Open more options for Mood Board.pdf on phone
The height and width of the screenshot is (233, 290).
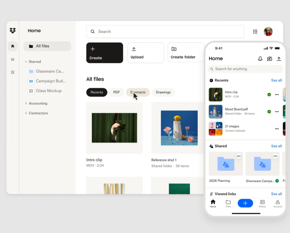pos(277,111)
